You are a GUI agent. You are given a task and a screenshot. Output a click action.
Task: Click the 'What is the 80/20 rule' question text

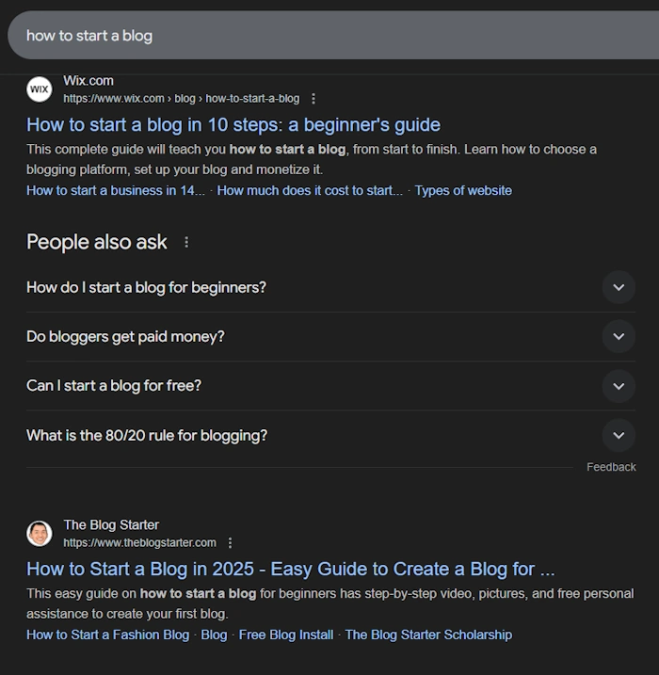[x=147, y=436]
